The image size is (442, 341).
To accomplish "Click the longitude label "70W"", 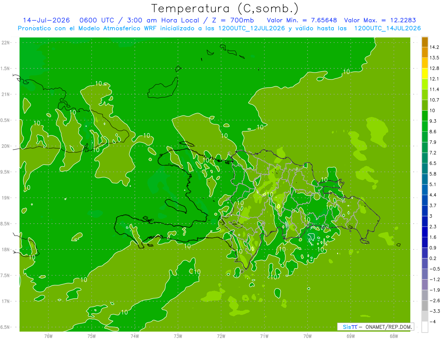I will point(308,336).
